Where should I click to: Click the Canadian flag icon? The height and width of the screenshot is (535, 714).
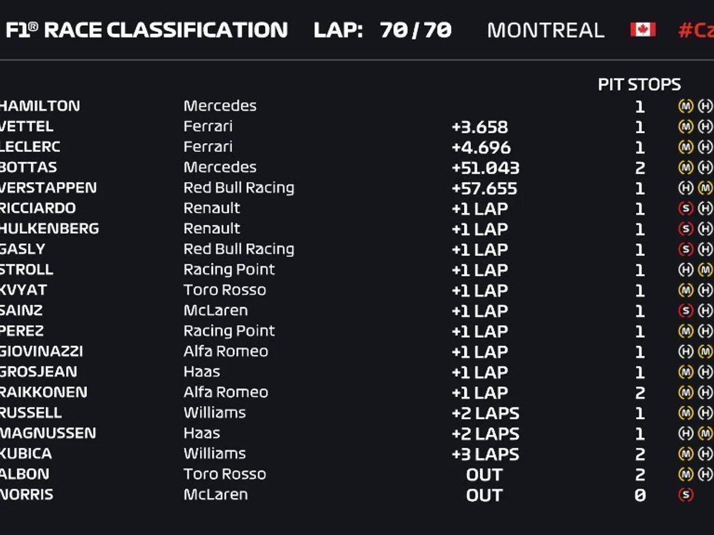pyautogui.click(x=643, y=30)
